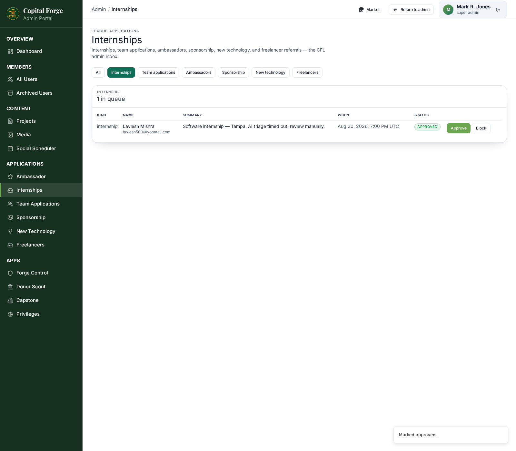Switch to Team applications filter tab
Viewport: 516px width, 451px height.
click(x=158, y=72)
